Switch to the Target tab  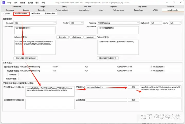point(43,7)
